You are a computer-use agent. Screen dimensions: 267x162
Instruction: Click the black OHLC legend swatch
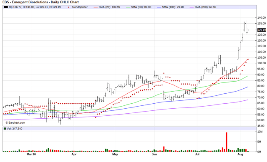coord(6,7)
